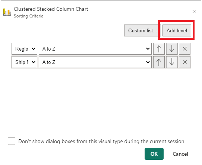Move the Region sort level up
Image resolution: width=202 pixels, height=165 pixels.
[159, 49]
